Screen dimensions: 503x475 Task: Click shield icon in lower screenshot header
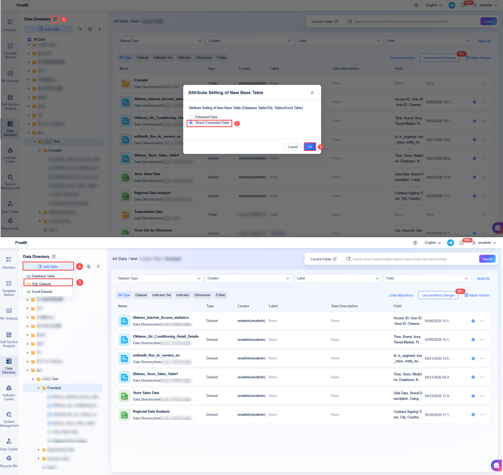(415, 243)
